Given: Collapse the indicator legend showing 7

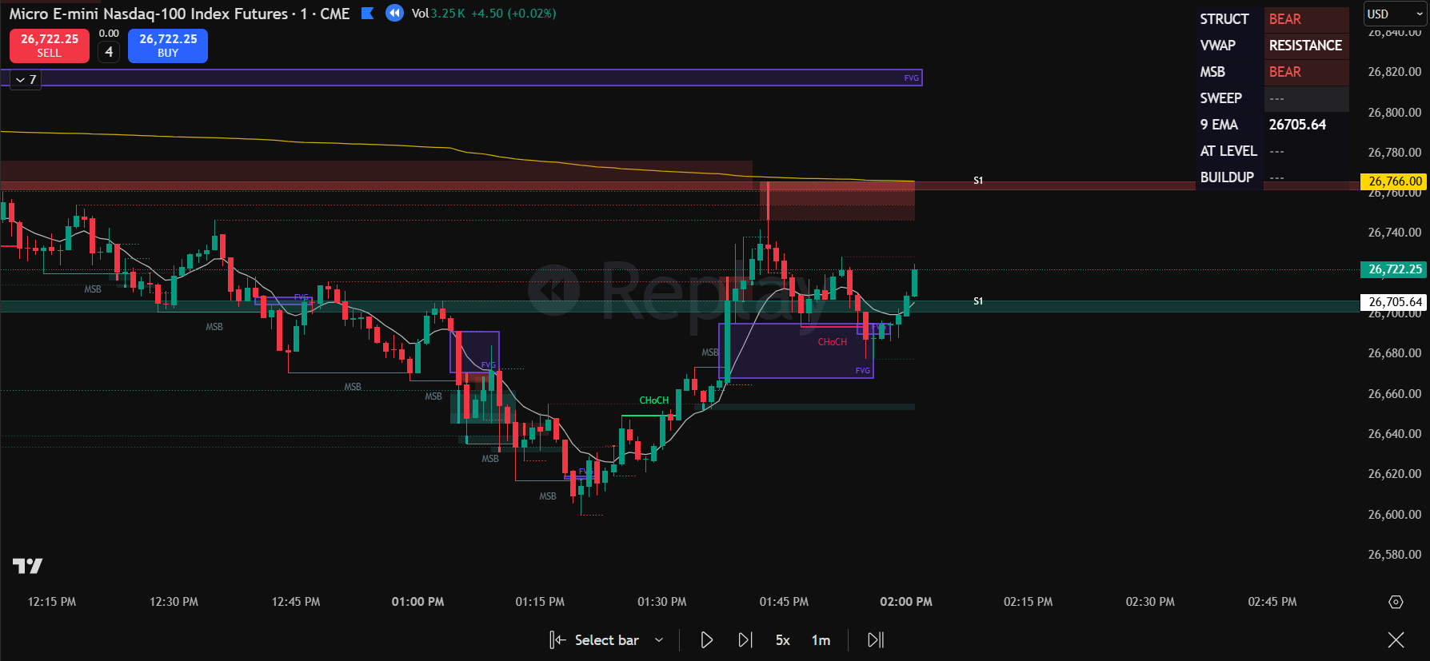Looking at the screenshot, I should (26, 80).
